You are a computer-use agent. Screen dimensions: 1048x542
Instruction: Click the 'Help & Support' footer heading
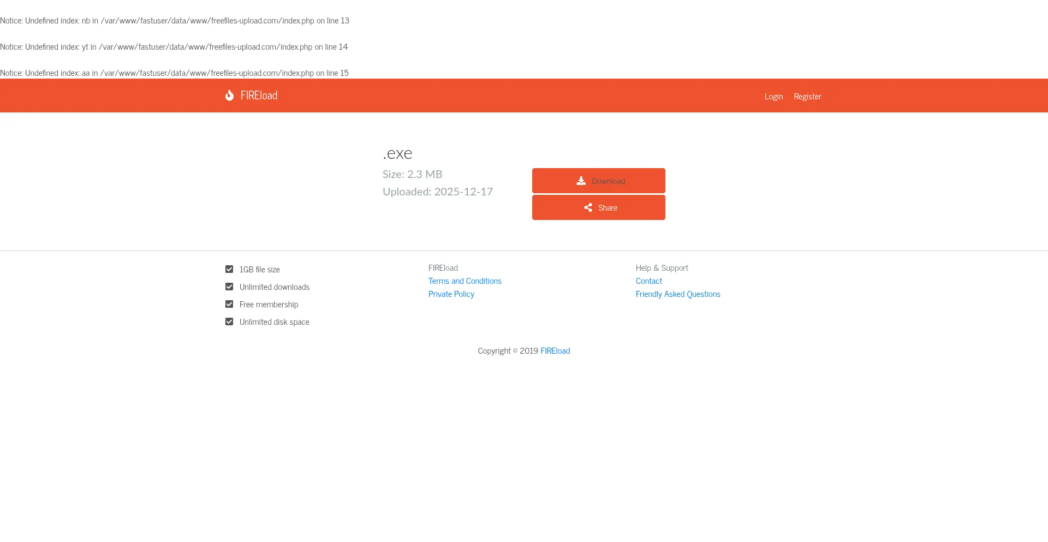[x=662, y=267]
